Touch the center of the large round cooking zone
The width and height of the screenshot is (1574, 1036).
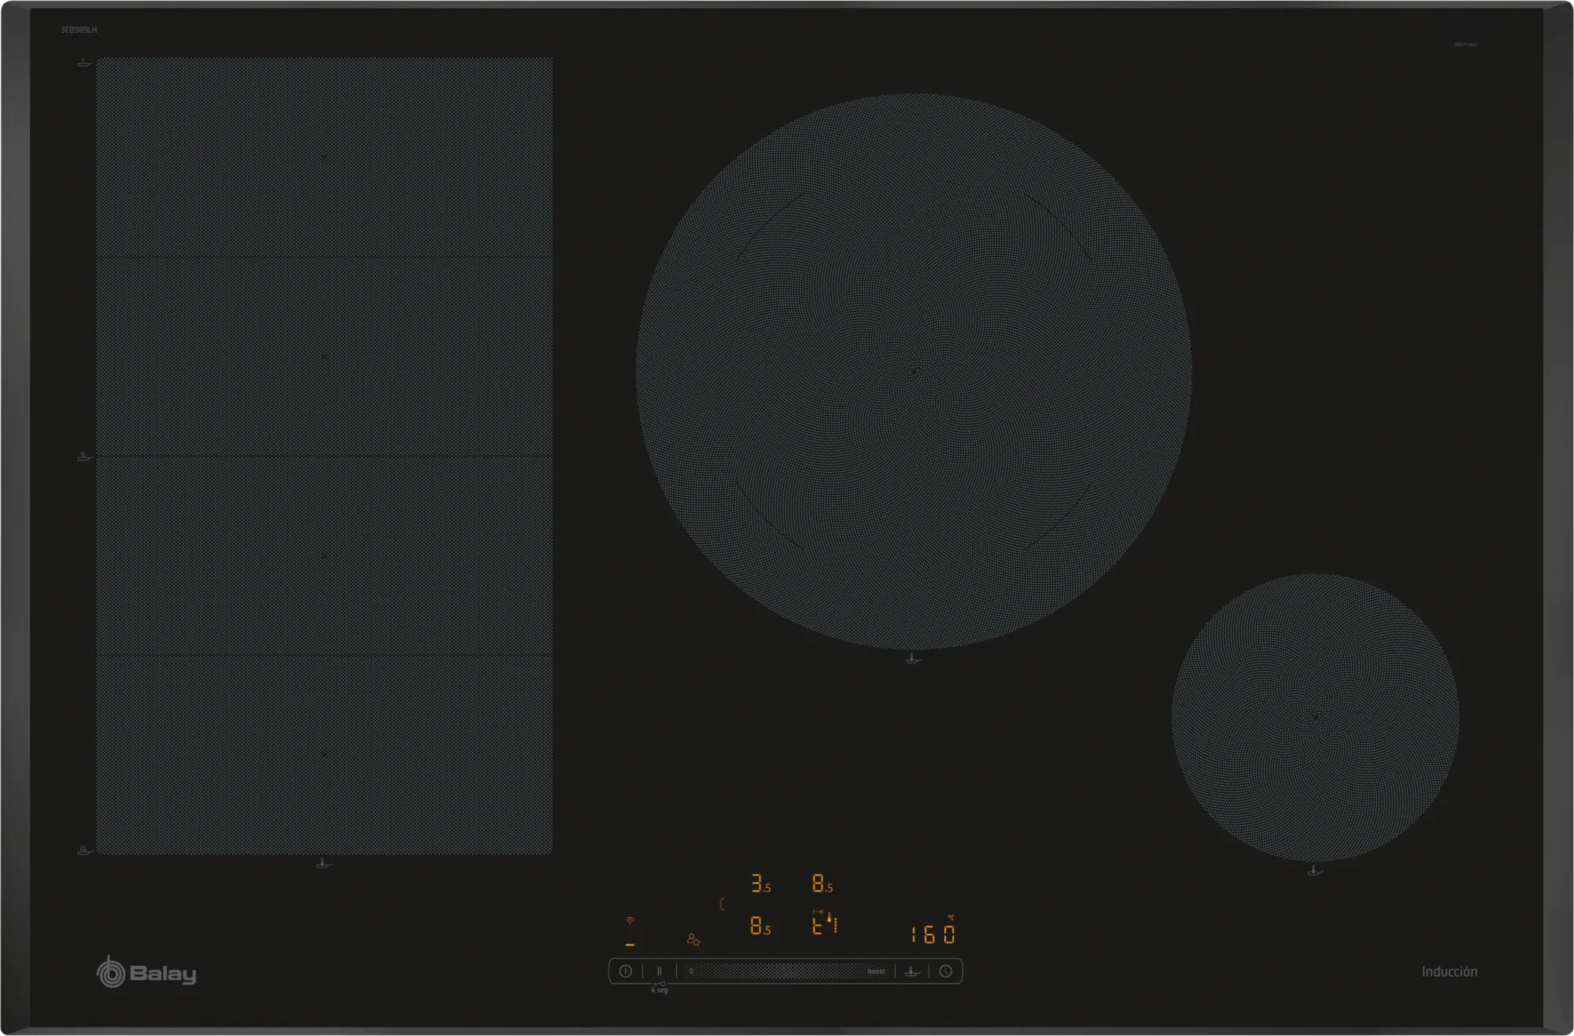tap(914, 371)
